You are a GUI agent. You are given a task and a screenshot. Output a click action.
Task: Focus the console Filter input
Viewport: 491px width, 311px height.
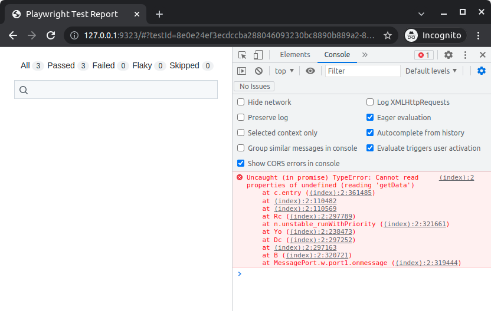[362, 71]
